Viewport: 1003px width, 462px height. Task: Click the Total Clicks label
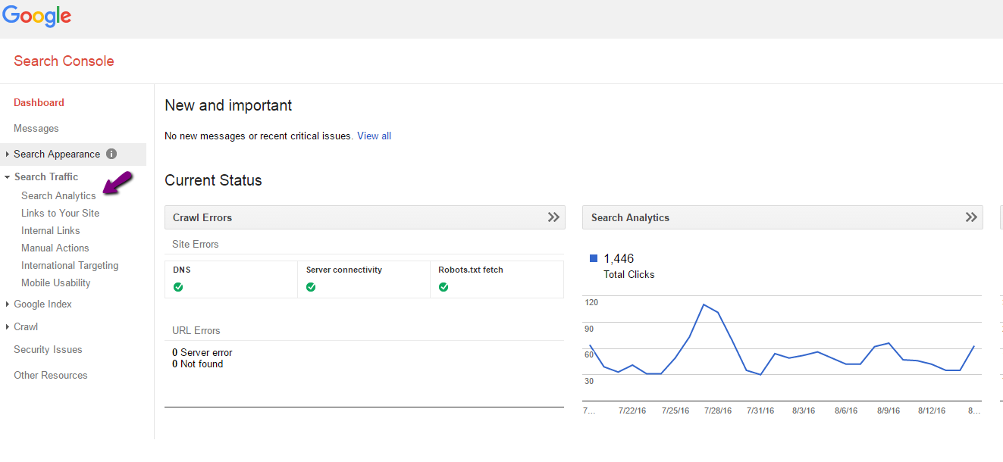(x=629, y=274)
